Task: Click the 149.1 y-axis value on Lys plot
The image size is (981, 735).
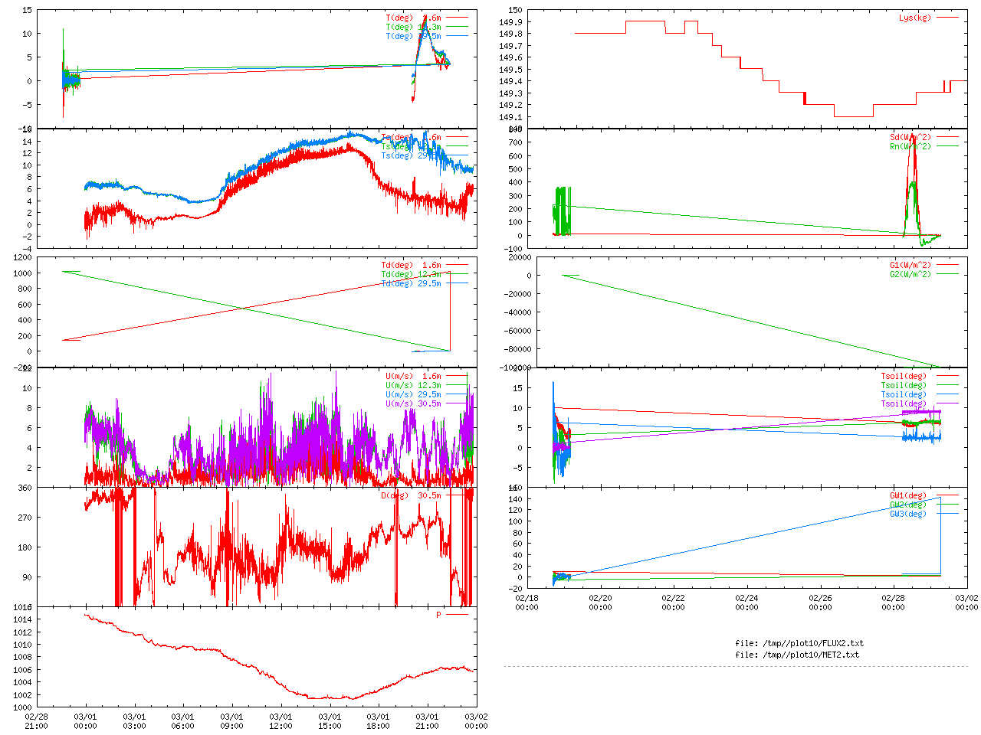Action: click(510, 117)
